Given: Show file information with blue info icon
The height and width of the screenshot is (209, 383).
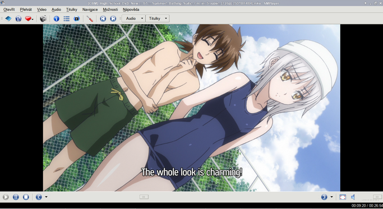Looking at the screenshot, I should tap(57, 18).
